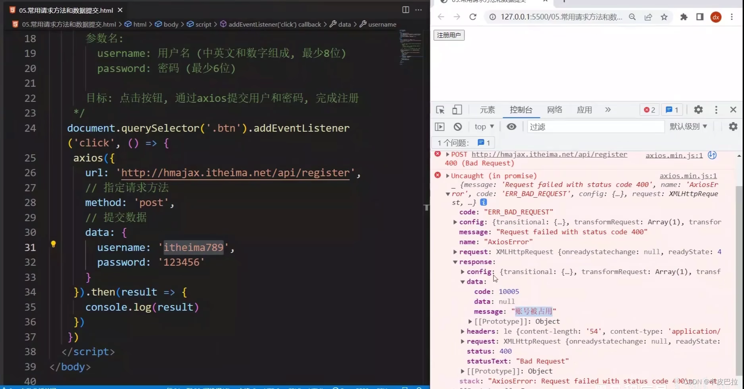Screen dimensions: 744x389
Task: Switch to the 网络 DevTools tab
Action: point(554,110)
